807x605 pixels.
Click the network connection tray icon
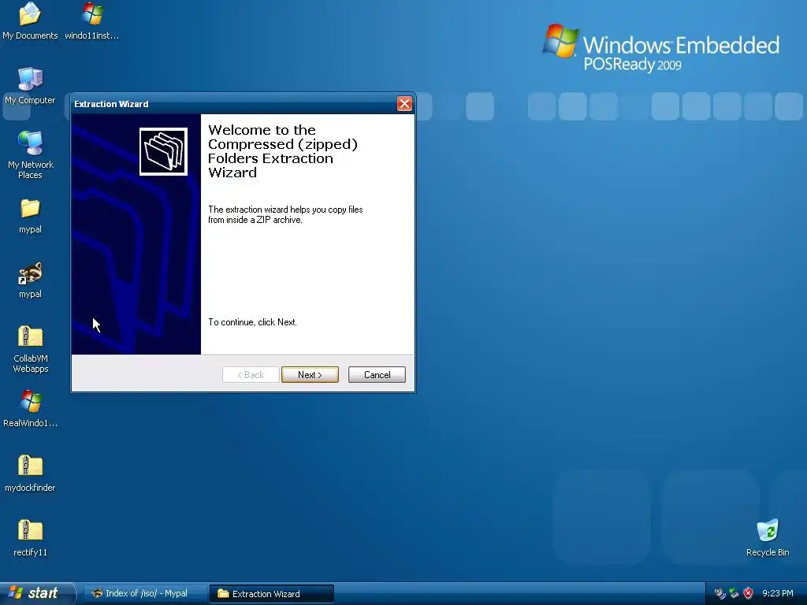734,593
